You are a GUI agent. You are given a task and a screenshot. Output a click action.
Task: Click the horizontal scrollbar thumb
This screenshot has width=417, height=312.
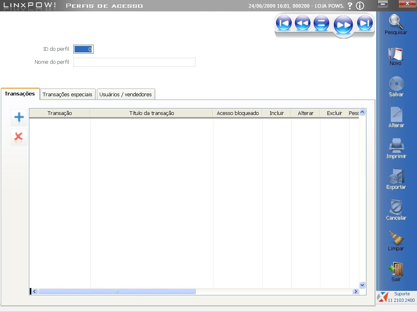pos(117,291)
